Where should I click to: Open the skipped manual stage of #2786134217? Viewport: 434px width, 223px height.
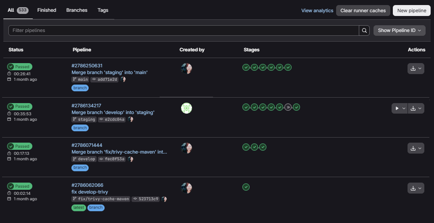click(288, 107)
